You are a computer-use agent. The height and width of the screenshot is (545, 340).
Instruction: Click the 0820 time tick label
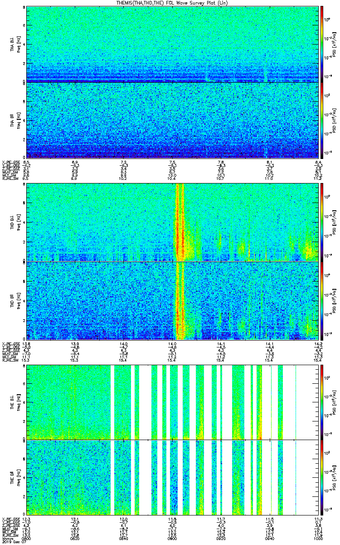pyautogui.click(x=75, y=539)
